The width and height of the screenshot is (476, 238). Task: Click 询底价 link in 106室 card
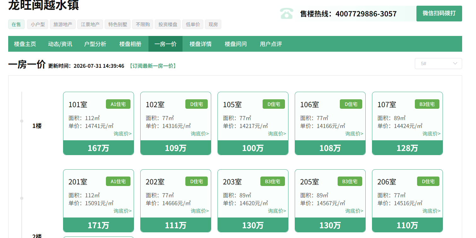[x=354, y=134]
